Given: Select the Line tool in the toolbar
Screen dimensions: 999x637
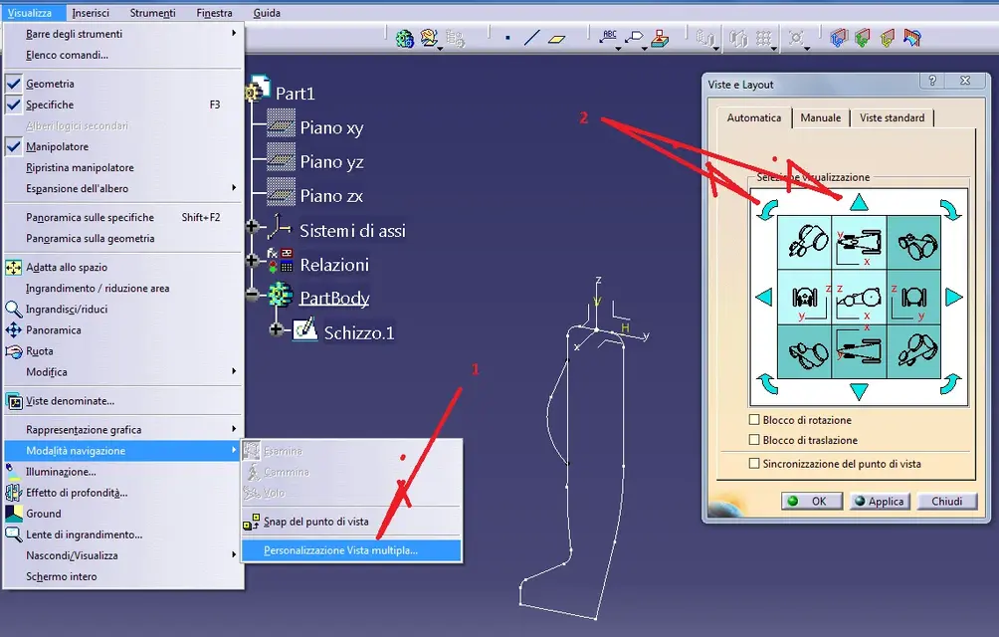Looking at the screenshot, I should pos(531,38).
